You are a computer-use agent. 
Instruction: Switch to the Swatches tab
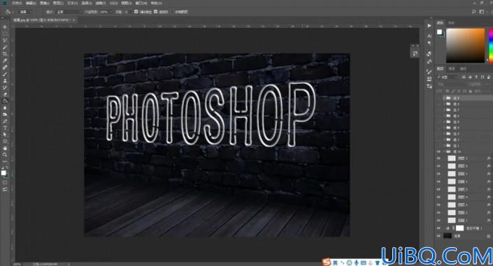pos(451,22)
